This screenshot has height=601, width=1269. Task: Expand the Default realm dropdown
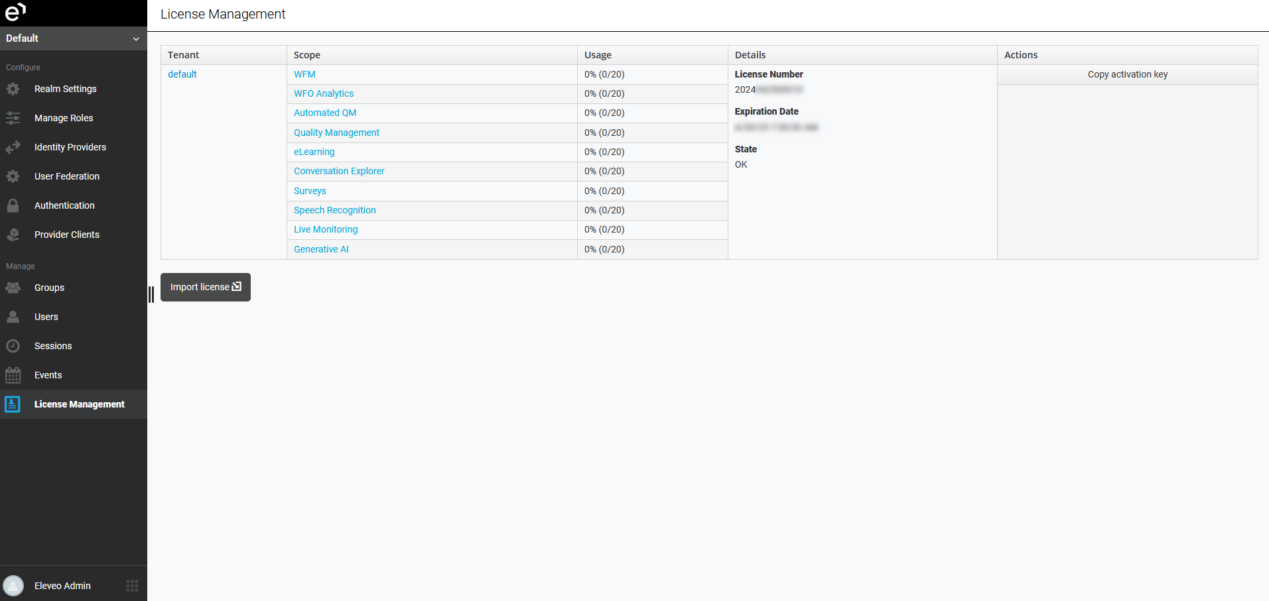pyautogui.click(x=73, y=38)
